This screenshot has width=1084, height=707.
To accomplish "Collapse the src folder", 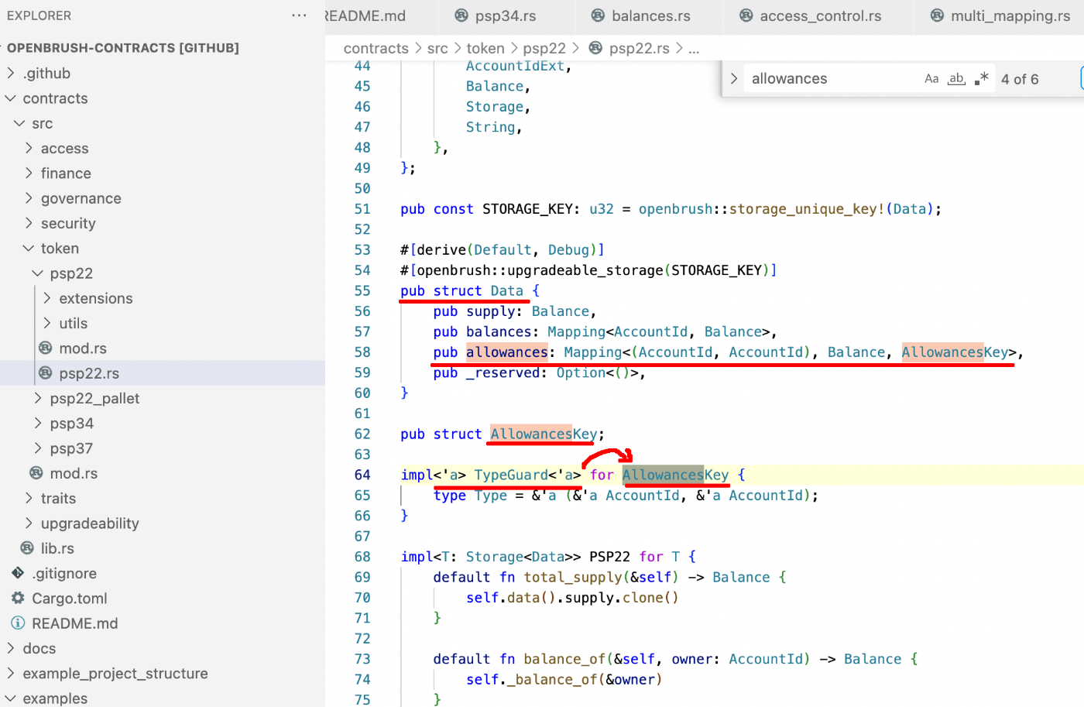I will (x=19, y=123).
